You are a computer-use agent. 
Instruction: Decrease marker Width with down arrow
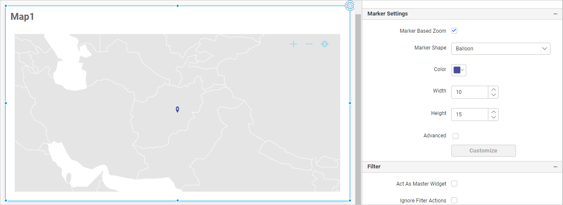[x=493, y=95]
